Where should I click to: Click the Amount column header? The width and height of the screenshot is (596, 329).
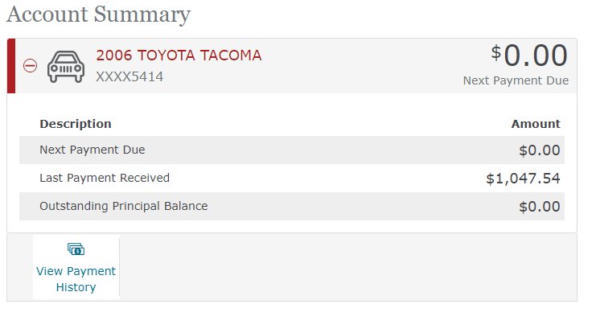[x=536, y=124]
